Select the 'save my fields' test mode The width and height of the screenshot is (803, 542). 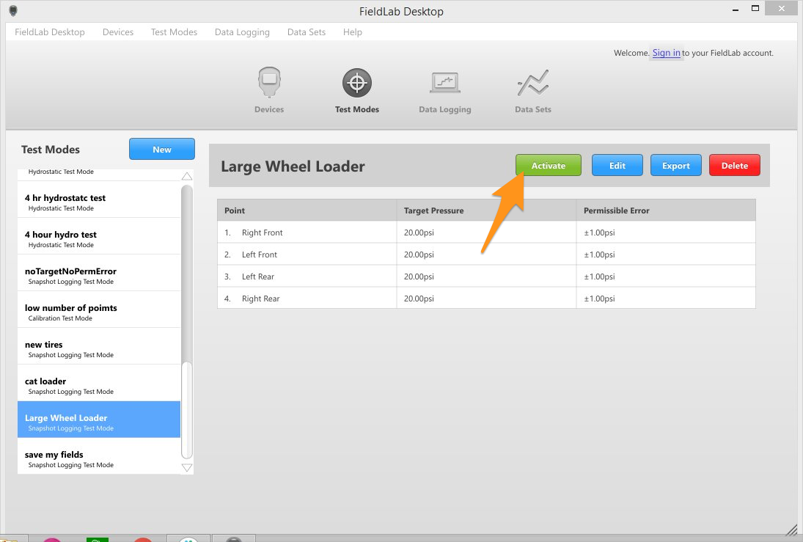(99, 456)
